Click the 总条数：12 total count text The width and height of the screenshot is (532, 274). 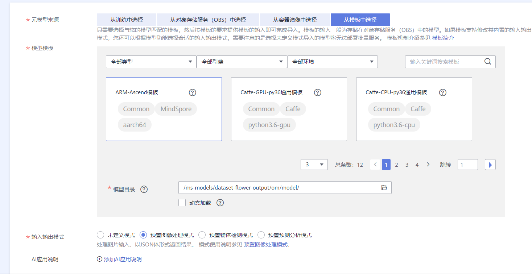(x=349, y=165)
